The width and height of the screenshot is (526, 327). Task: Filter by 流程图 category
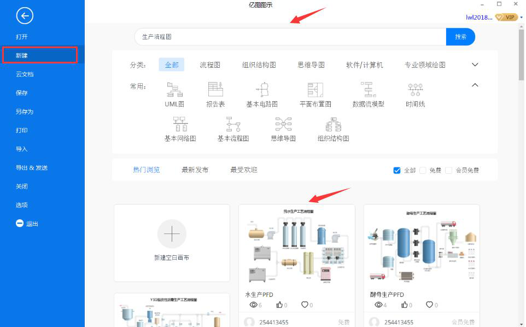pyautogui.click(x=210, y=65)
